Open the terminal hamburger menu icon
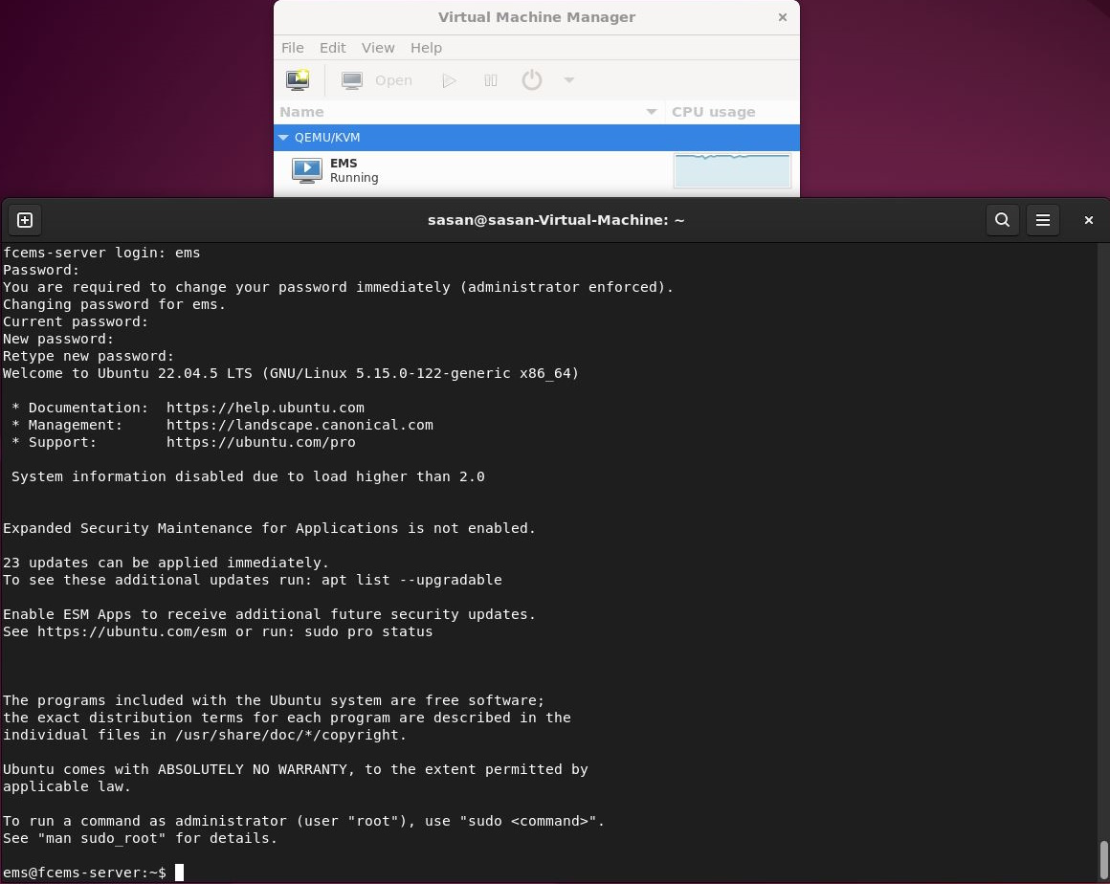Viewport: 1110px width, 884px height. click(x=1042, y=220)
